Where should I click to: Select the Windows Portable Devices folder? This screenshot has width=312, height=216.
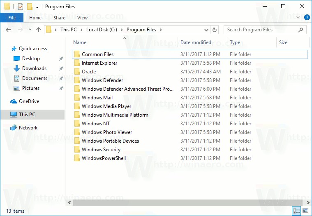[190, 141]
